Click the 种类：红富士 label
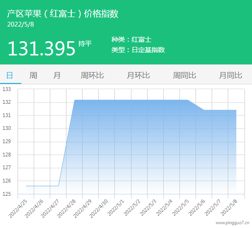This screenshot has width=252, height=228. pyautogui.click(x=131, y=39)
